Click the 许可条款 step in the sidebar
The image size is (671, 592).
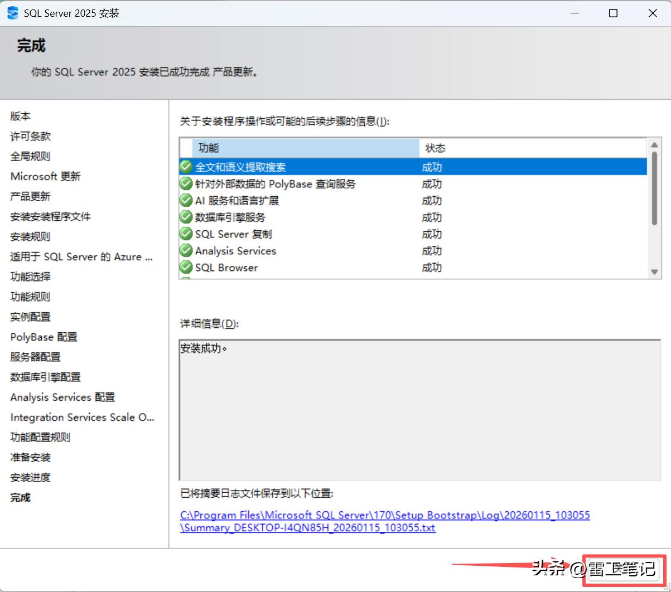click(x=31, y=136)
